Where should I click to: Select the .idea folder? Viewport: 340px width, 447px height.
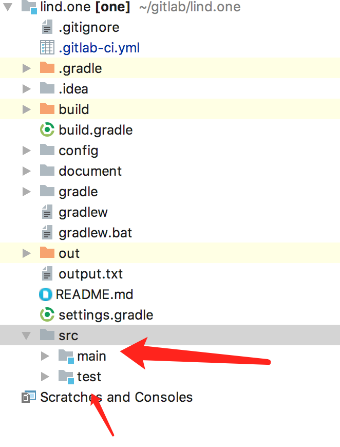pos(73,89)
